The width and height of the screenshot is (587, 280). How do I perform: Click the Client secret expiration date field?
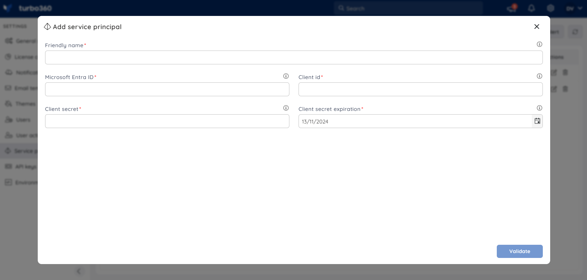(415, 121)
